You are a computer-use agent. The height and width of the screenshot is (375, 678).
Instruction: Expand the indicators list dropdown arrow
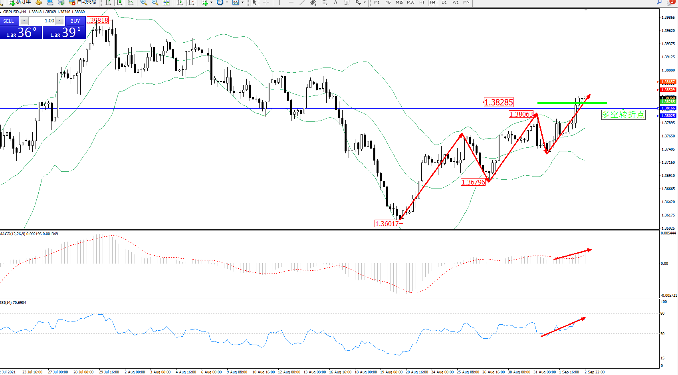(211, 2)
